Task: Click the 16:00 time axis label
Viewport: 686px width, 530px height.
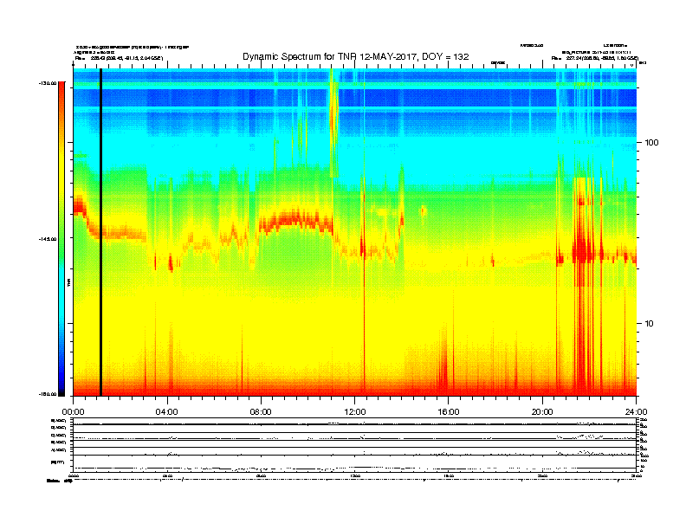Action: [449, 412]
